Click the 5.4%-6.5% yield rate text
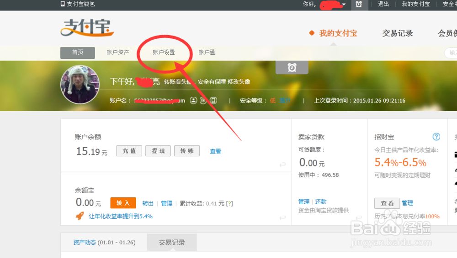Viewport: 457px width, 258px height. click(x=400, y=162)
